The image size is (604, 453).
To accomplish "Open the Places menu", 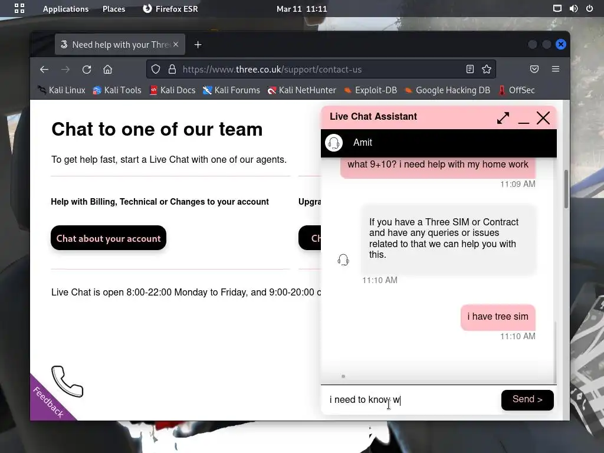I will click(x=114, y=9).
